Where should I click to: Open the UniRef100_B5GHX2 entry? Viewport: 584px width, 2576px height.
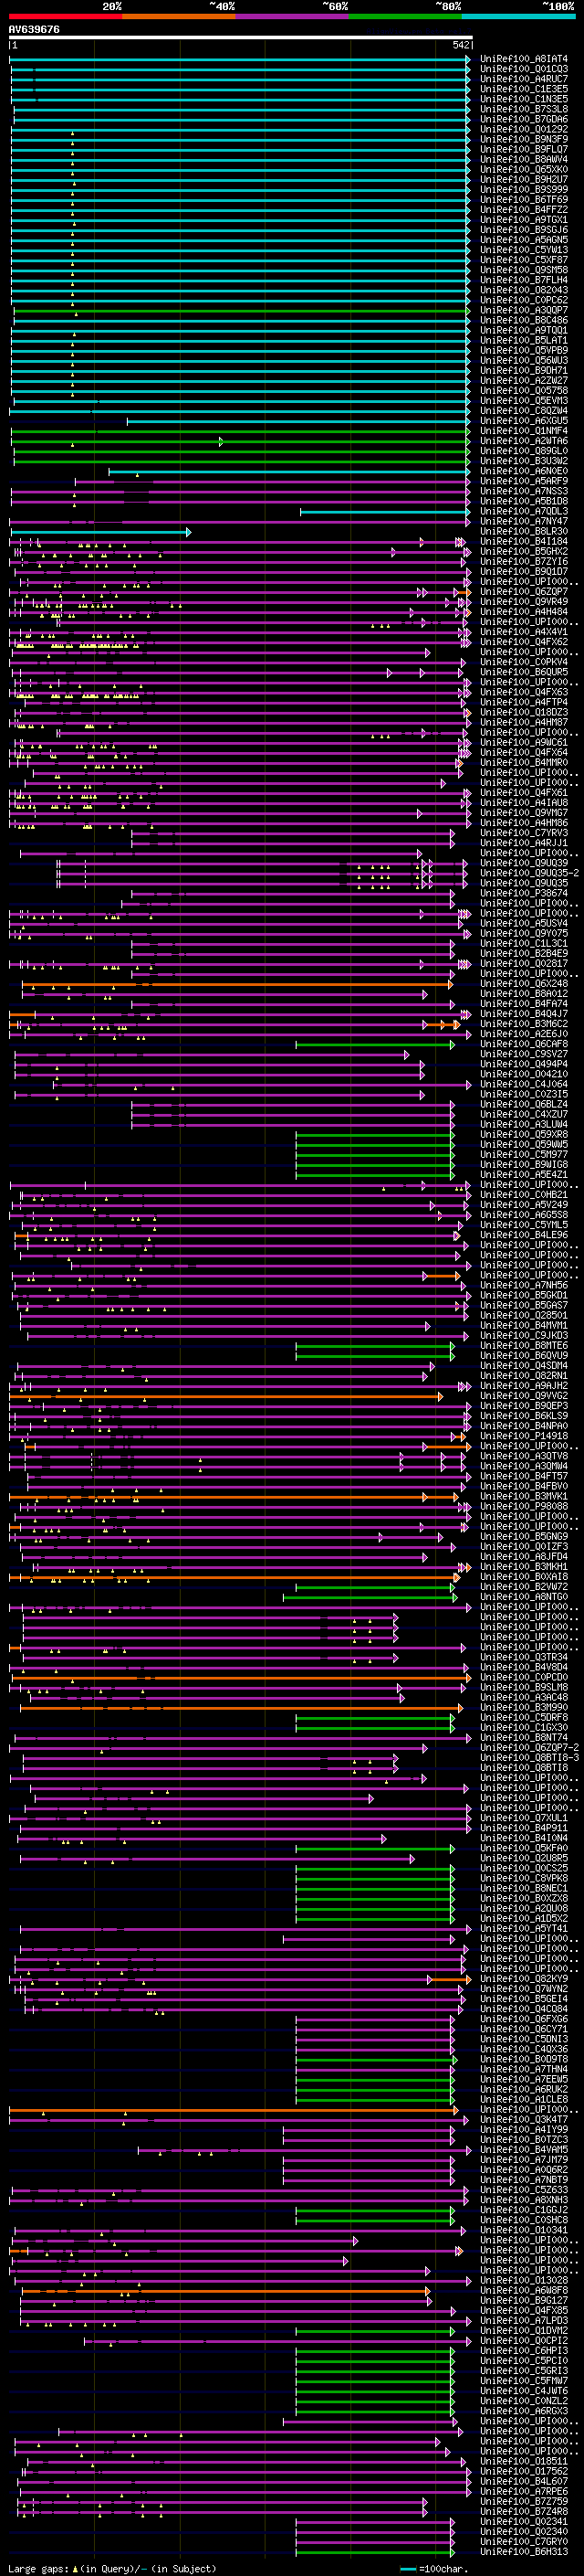tap(523, 552)
